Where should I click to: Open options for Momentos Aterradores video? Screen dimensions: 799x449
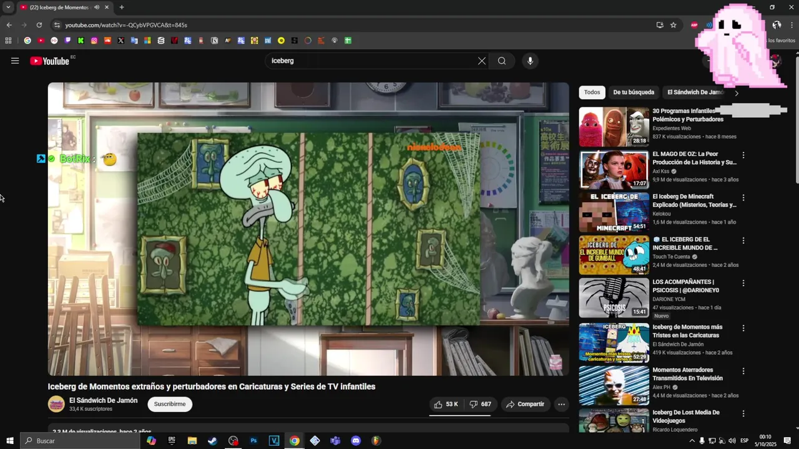coord(743,371)
